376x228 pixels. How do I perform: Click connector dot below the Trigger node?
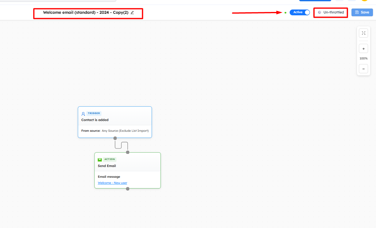point(115,138)
